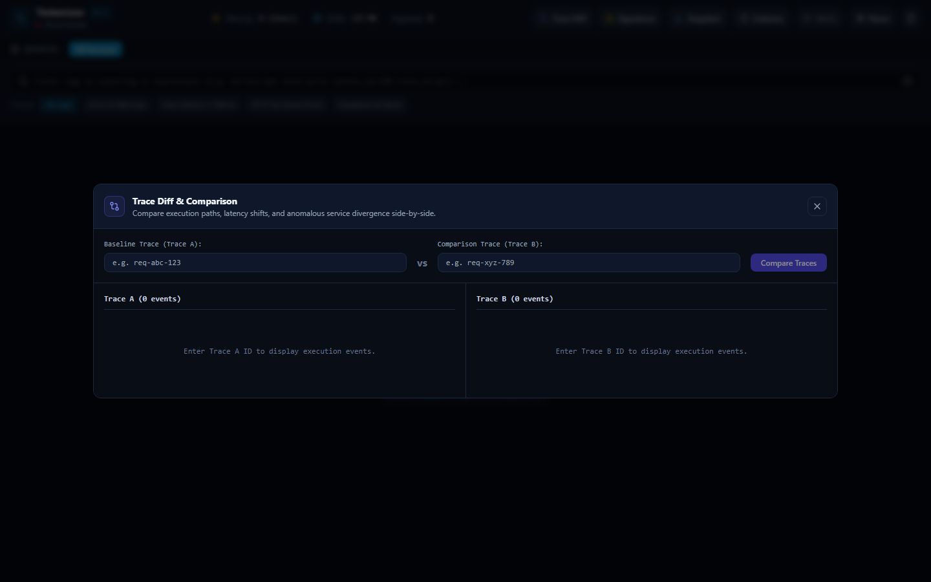Image resolution: width=931 pixels, height=582 pixels.
Task: Click the "Baseline Trace (Trace A):" label
Action: pyautogui.click(x=153, y=244)
